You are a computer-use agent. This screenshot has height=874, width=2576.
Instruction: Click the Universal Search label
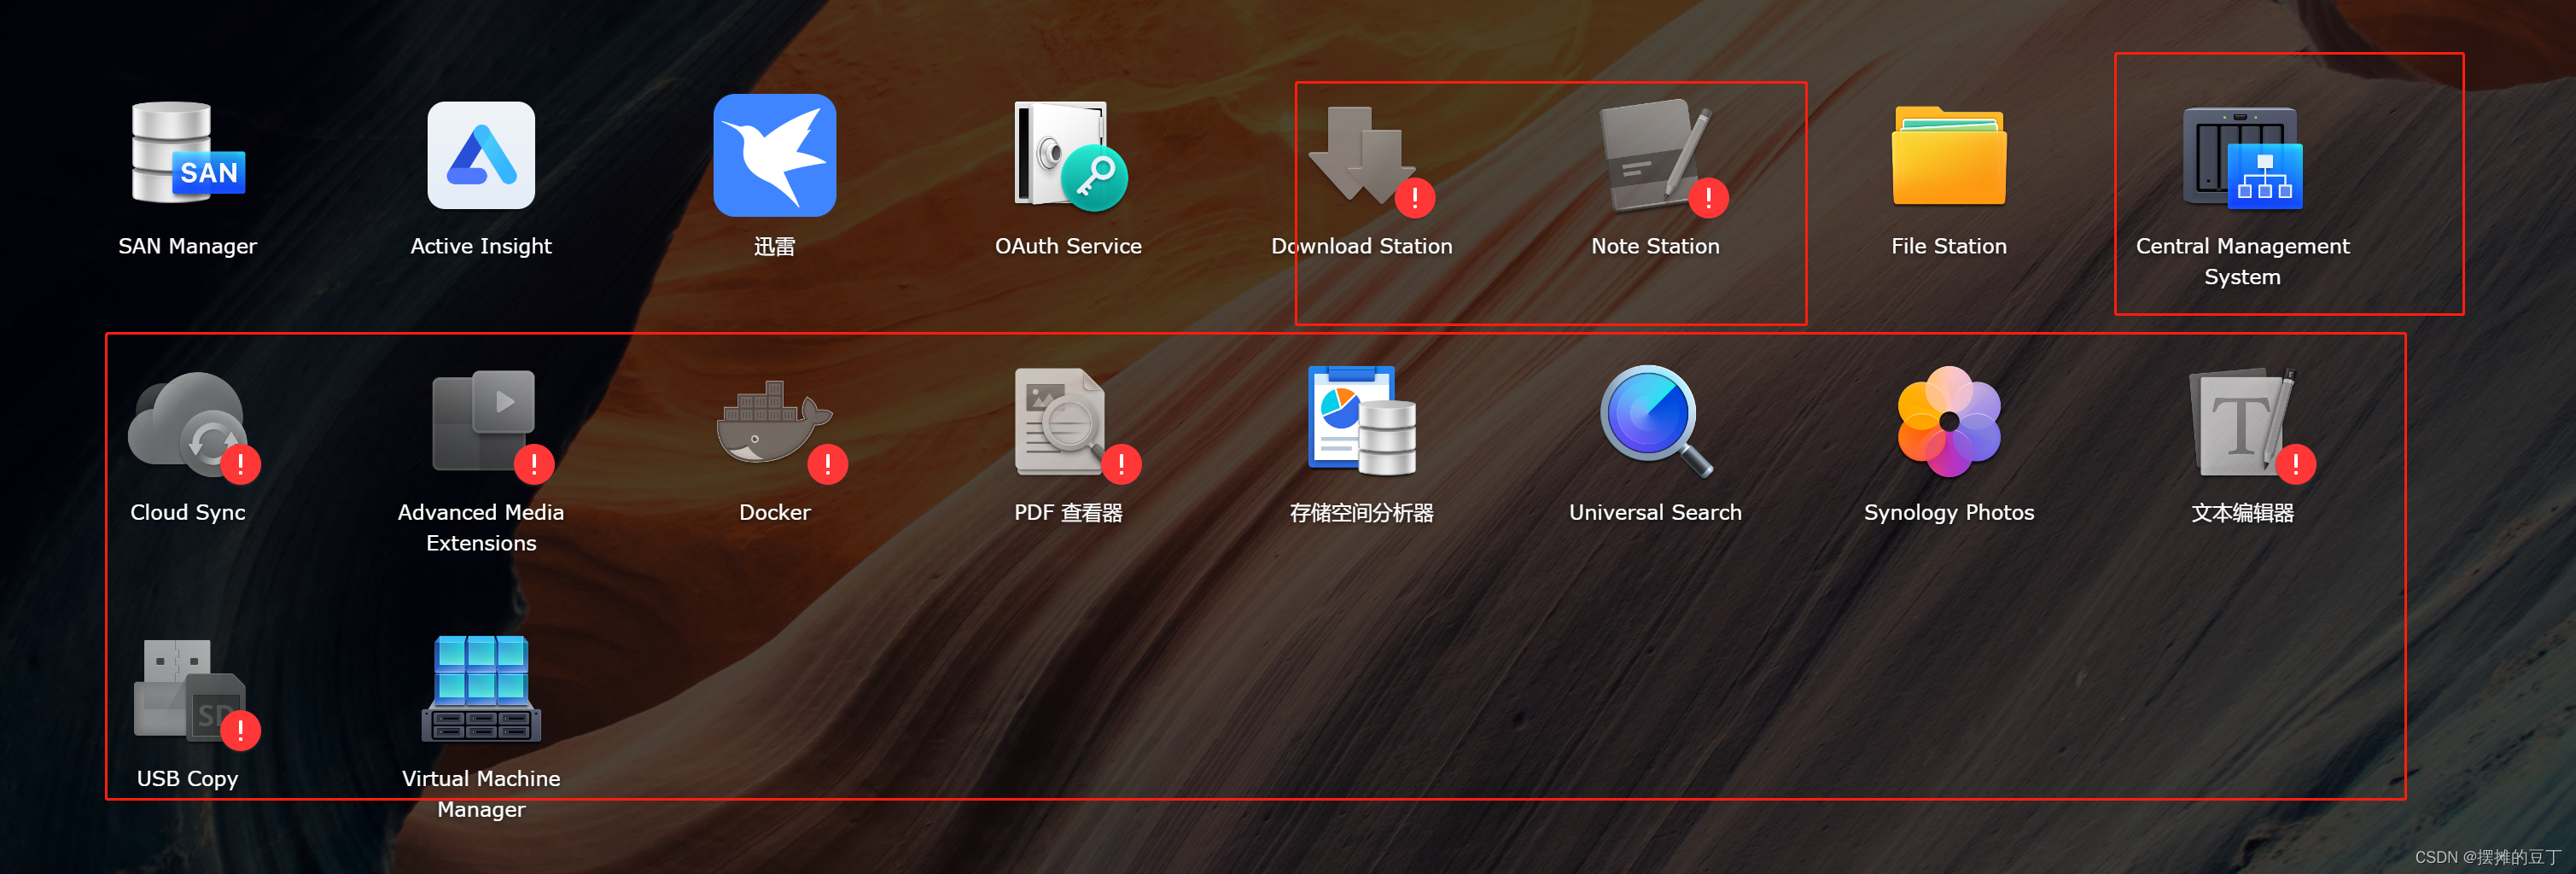tap(1655, 512)
